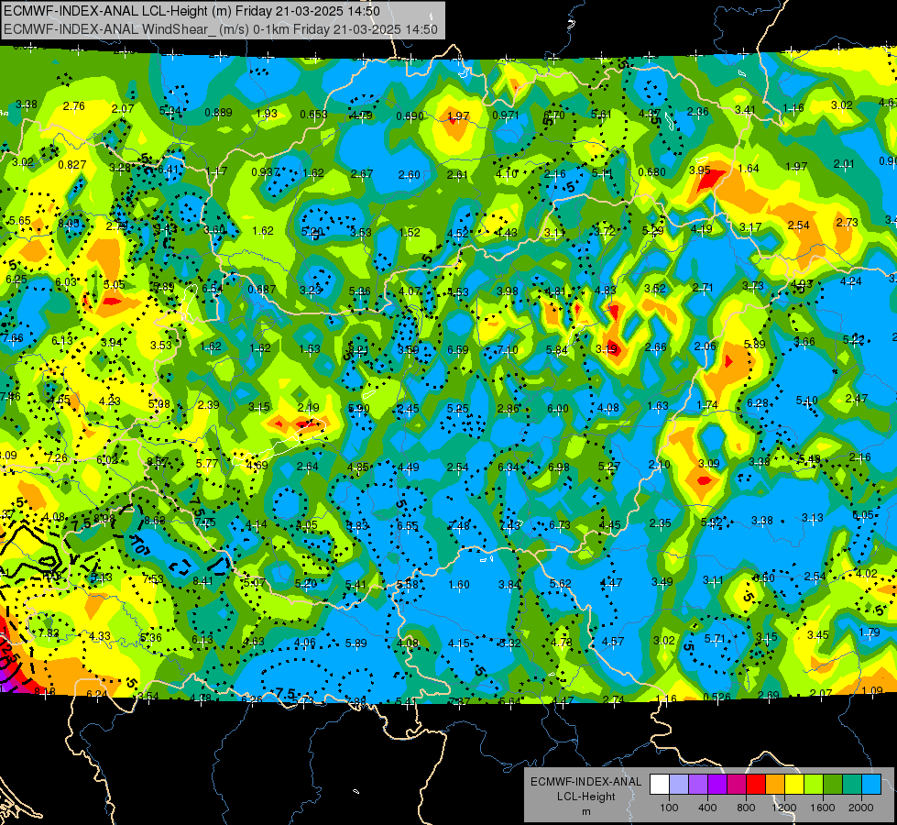Click the wind shear value 0.690
Image resolution: width=897 pixels, height=825 pixels.
410,116
